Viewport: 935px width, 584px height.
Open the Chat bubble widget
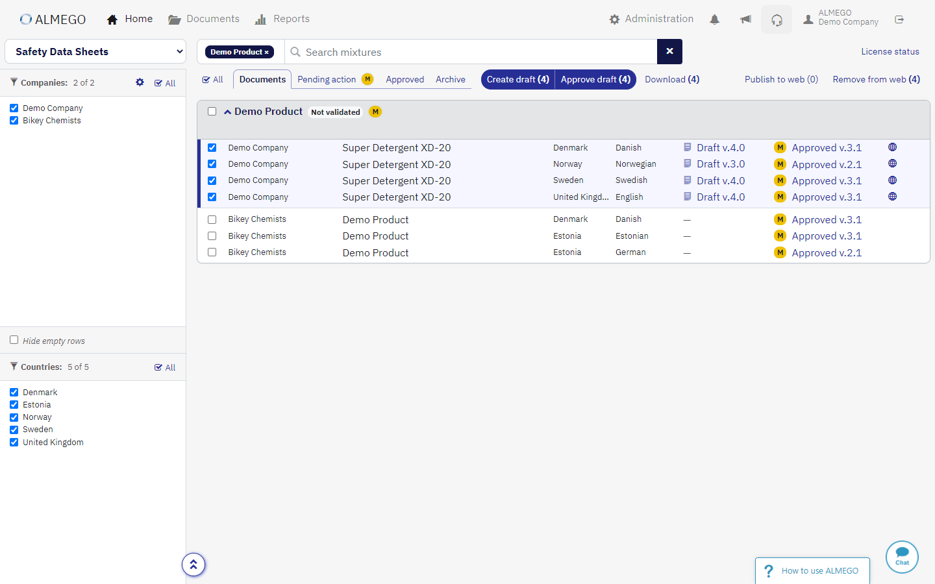pyautogui.click(x=902, y=557)
